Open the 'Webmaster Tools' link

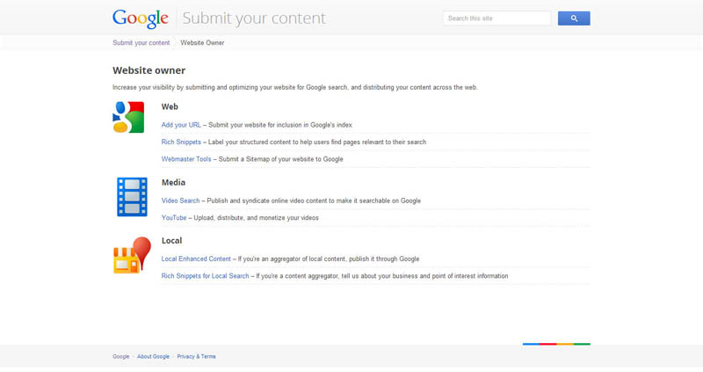coord(186,159)
